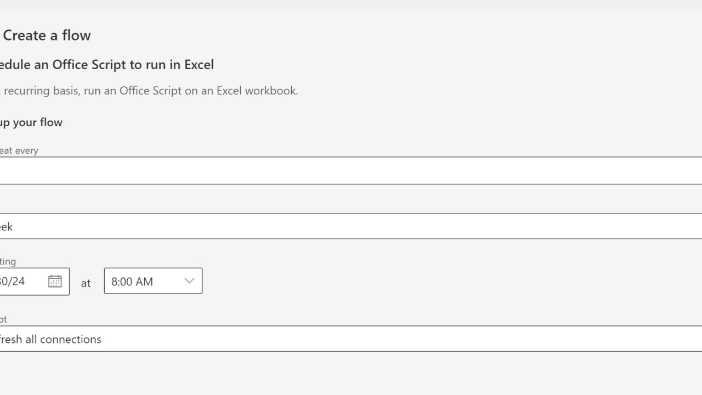The height and width of the screenshot is (395, 702).
Task: Expand the time dropdown chevron arrow
Action: (189, 281)
